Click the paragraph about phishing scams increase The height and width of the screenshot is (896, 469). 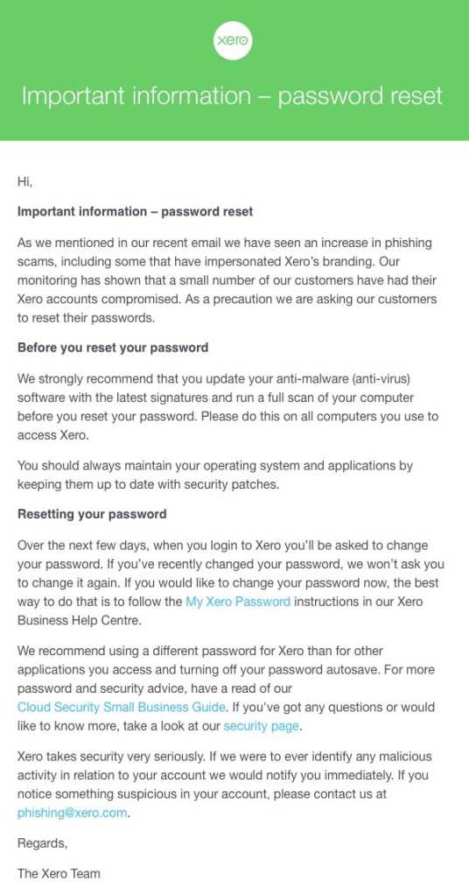point(227,280)
